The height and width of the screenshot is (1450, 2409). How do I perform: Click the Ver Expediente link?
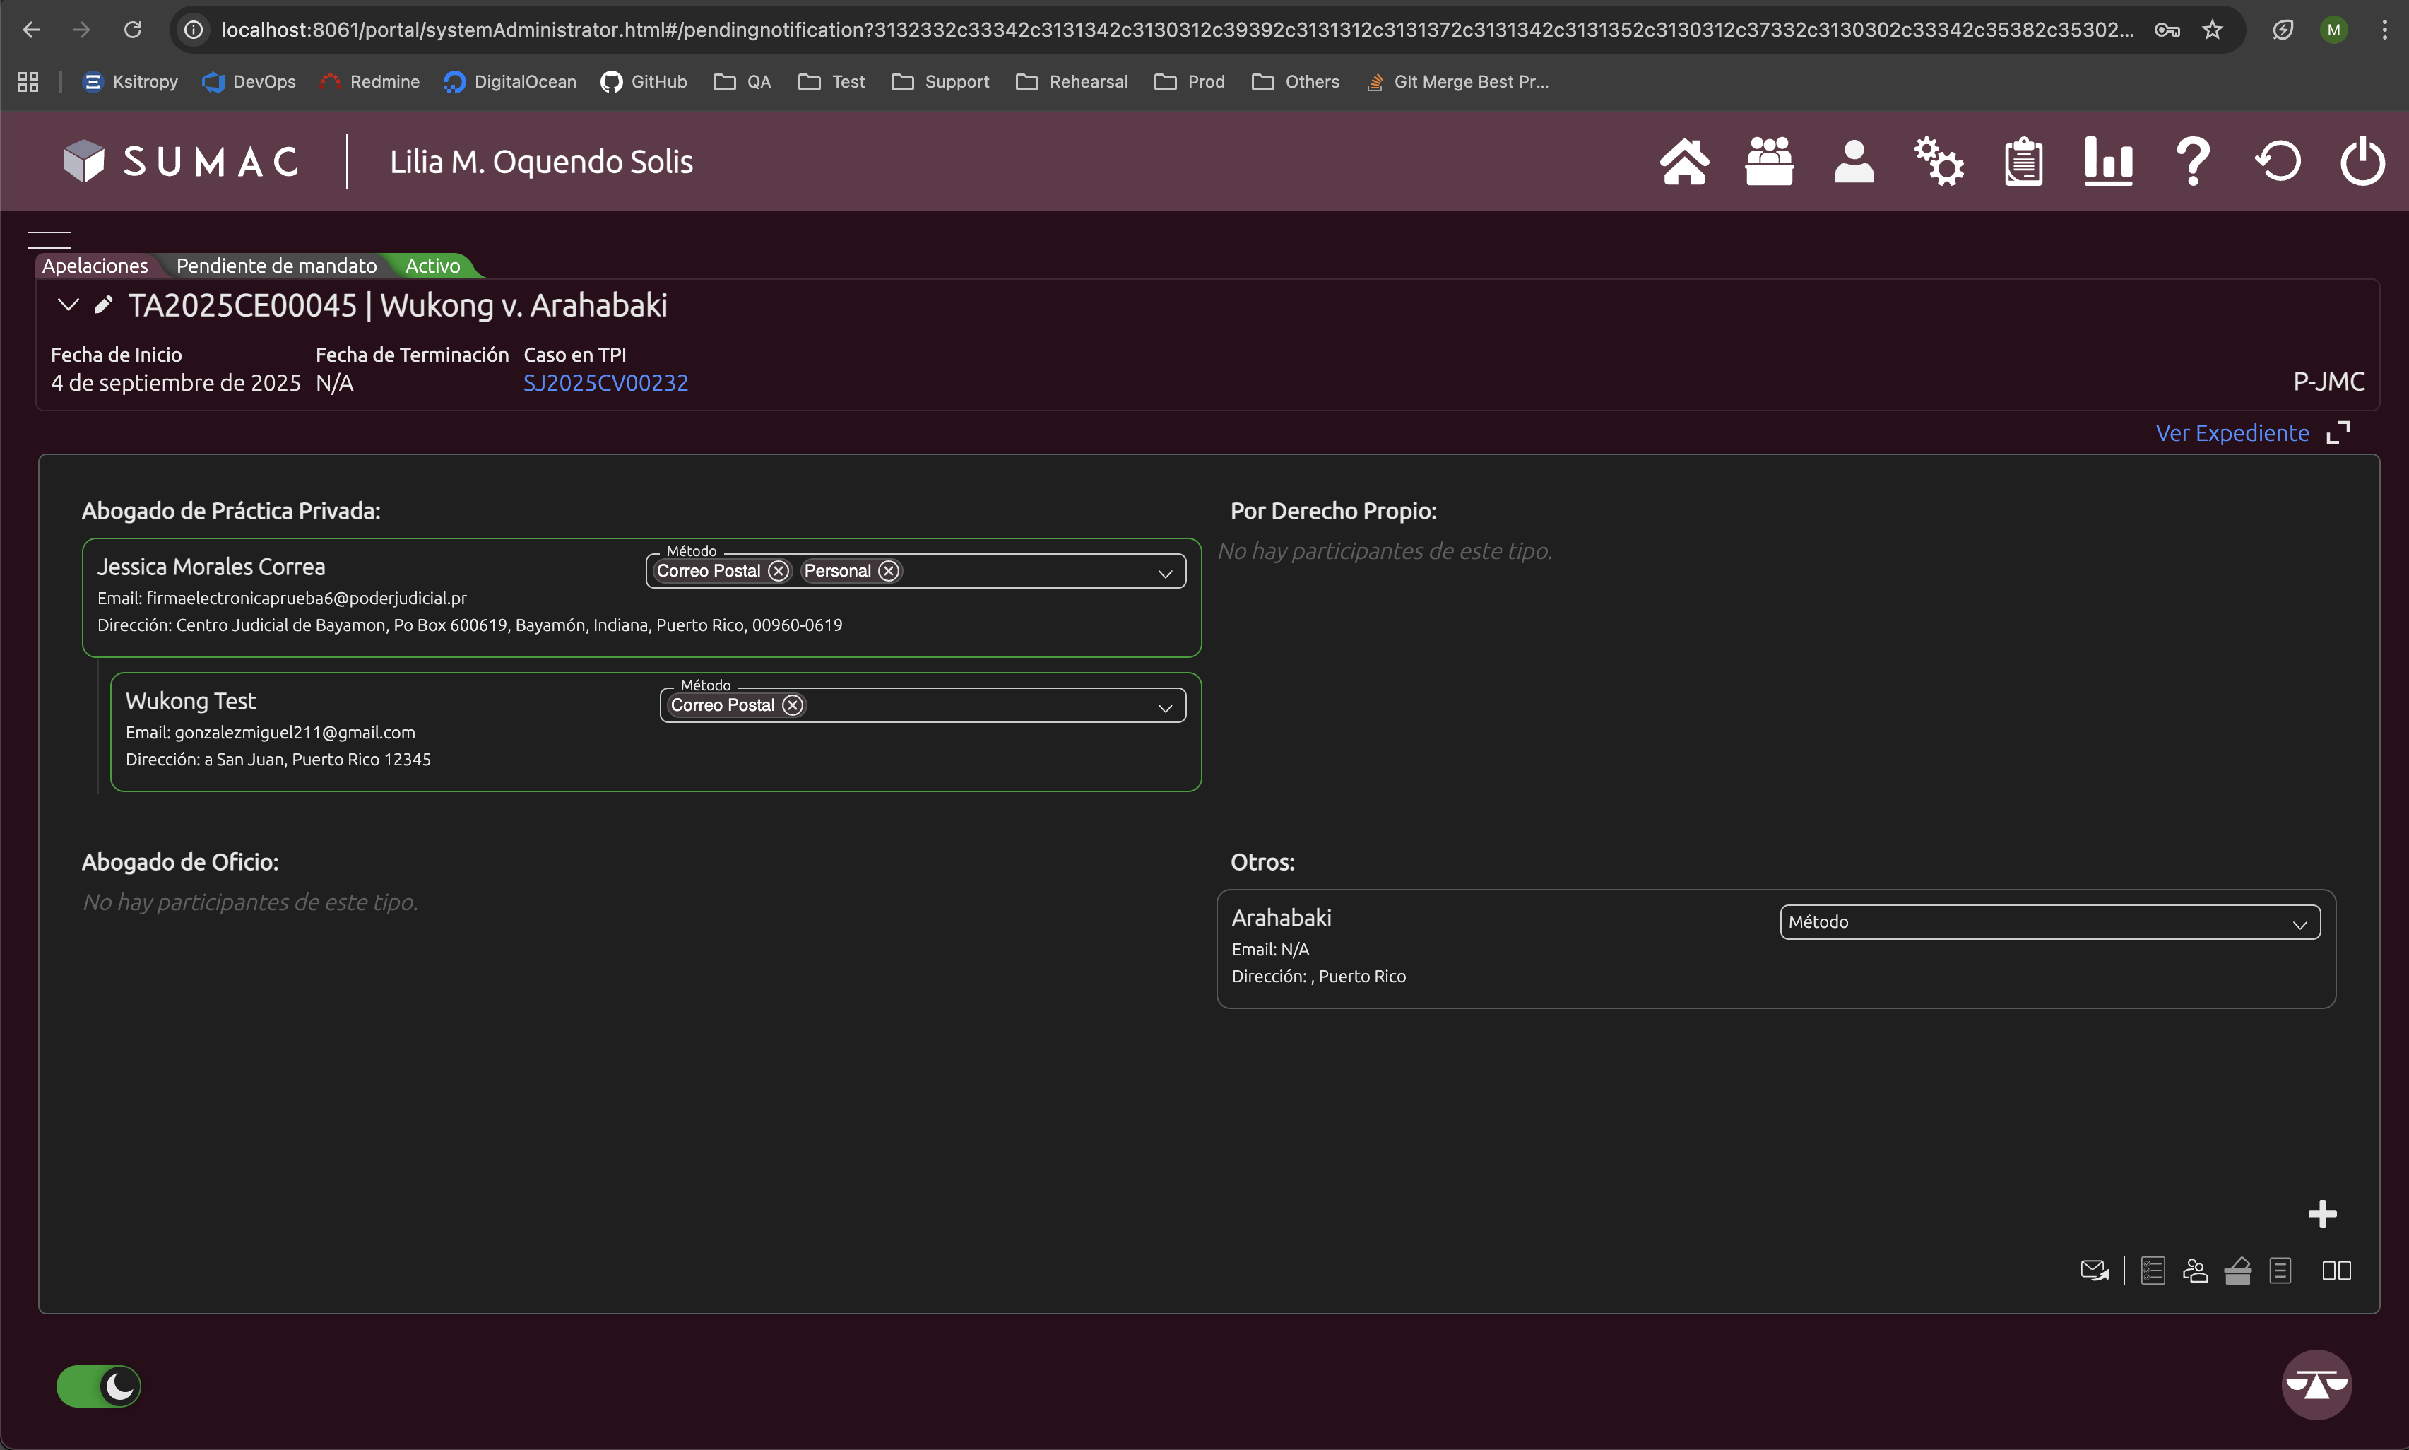(2231, 433)
